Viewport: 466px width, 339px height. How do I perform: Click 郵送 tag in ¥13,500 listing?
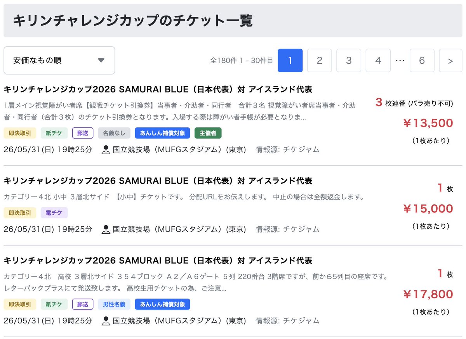(x=83, y=133)
